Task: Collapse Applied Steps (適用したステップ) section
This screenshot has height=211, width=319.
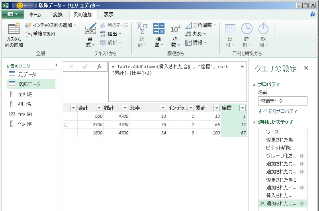Action: click(x=254, y=122)
